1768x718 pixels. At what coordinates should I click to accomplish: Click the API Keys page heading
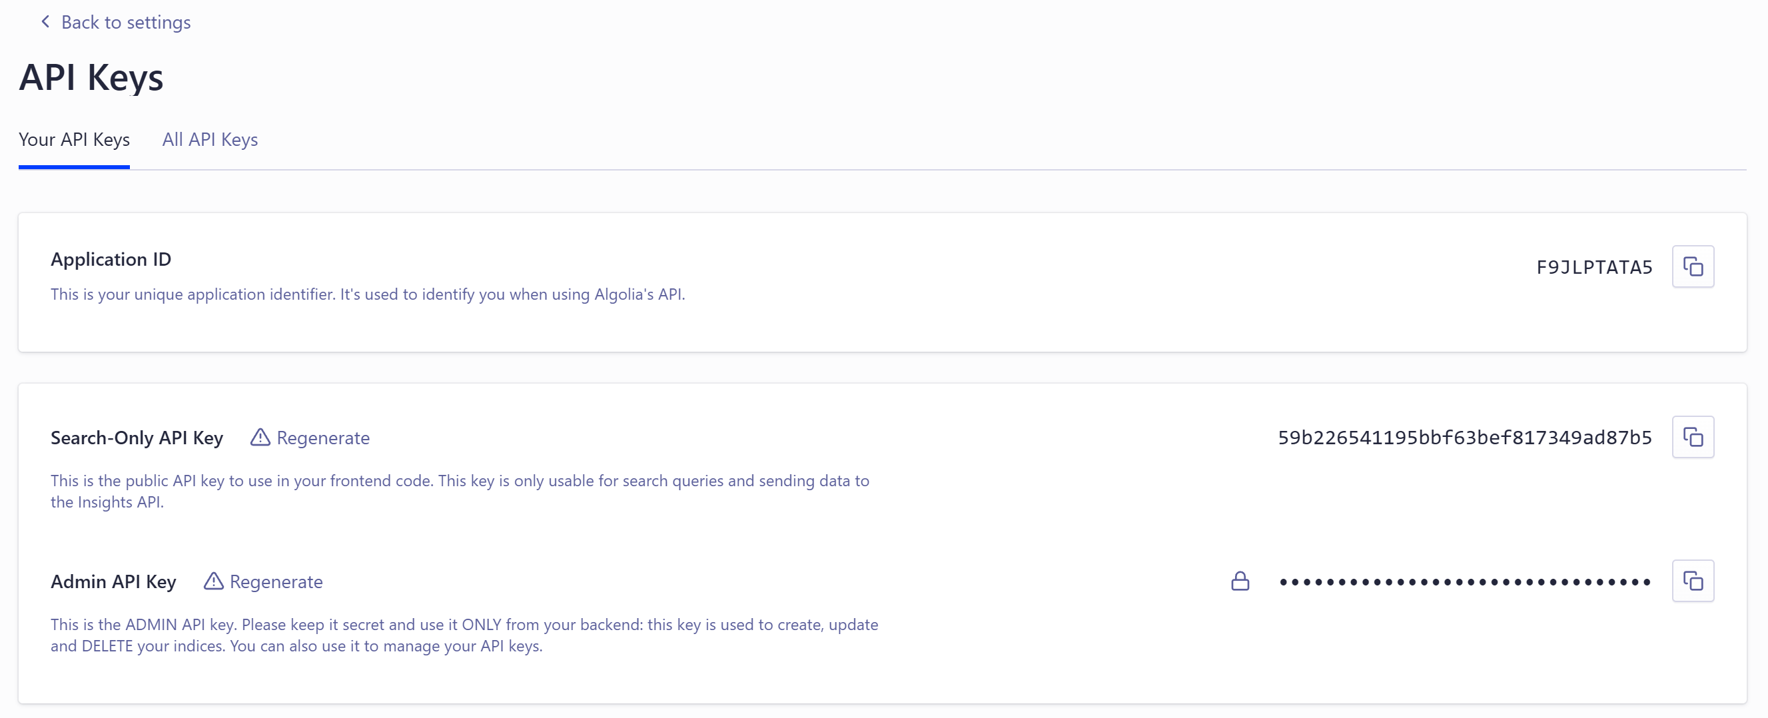pos(91,77)
